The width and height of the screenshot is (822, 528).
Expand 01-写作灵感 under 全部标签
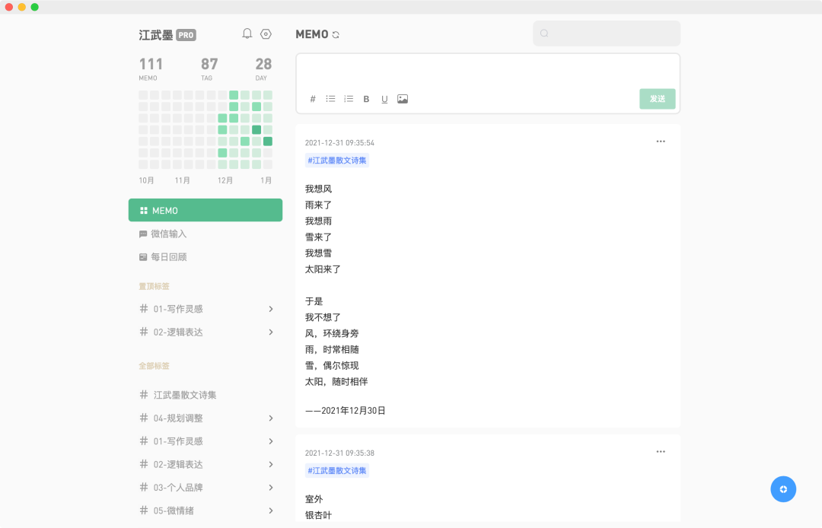point(271,441)
